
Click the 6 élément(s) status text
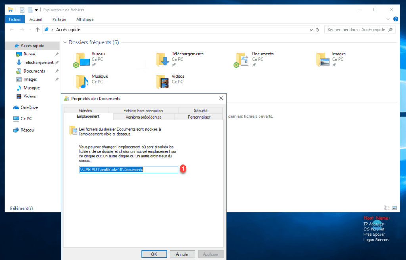21,208
